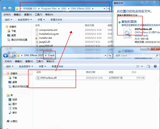Expand 组织 dropdown in Crack window
Viewport: 160px width, 129px height.
click(10, 66)
